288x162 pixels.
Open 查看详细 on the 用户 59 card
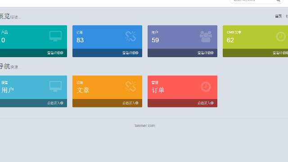coord(205,53)
